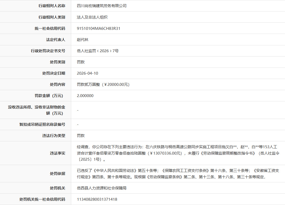This screenshot has height=205, width=285.
Task: Select 罚款 value in 违法行为类型 row
Action: pyautogui.click(x=81, y=136)
